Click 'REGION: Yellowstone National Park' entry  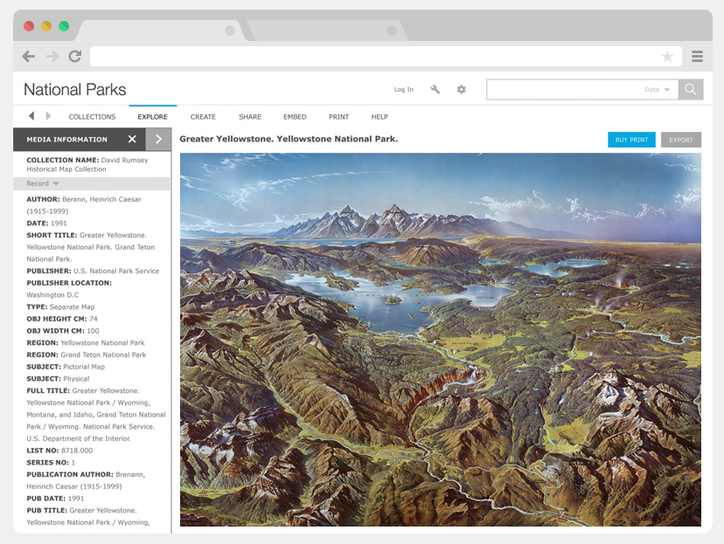(x=86, y=343)
